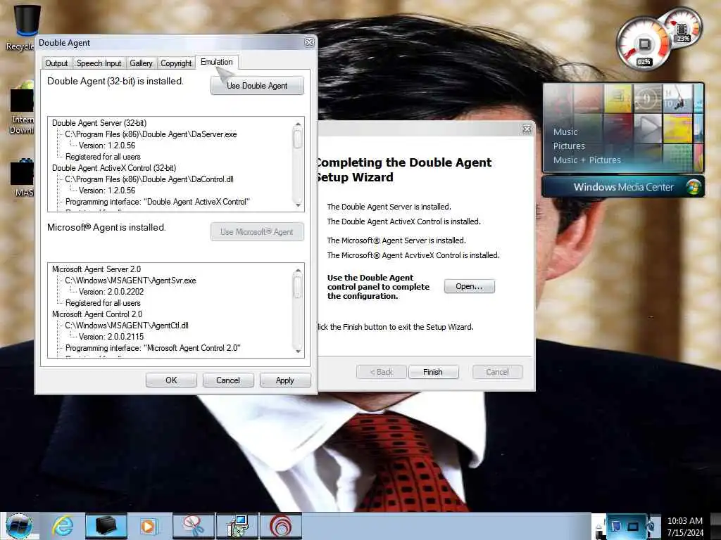This screenshot has width=721, height=540.
Task: Click the Apply button
Action: 285,380
